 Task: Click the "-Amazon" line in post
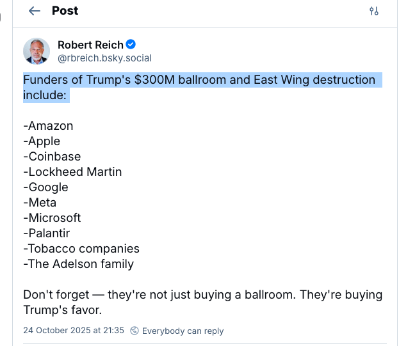[48, 126]
